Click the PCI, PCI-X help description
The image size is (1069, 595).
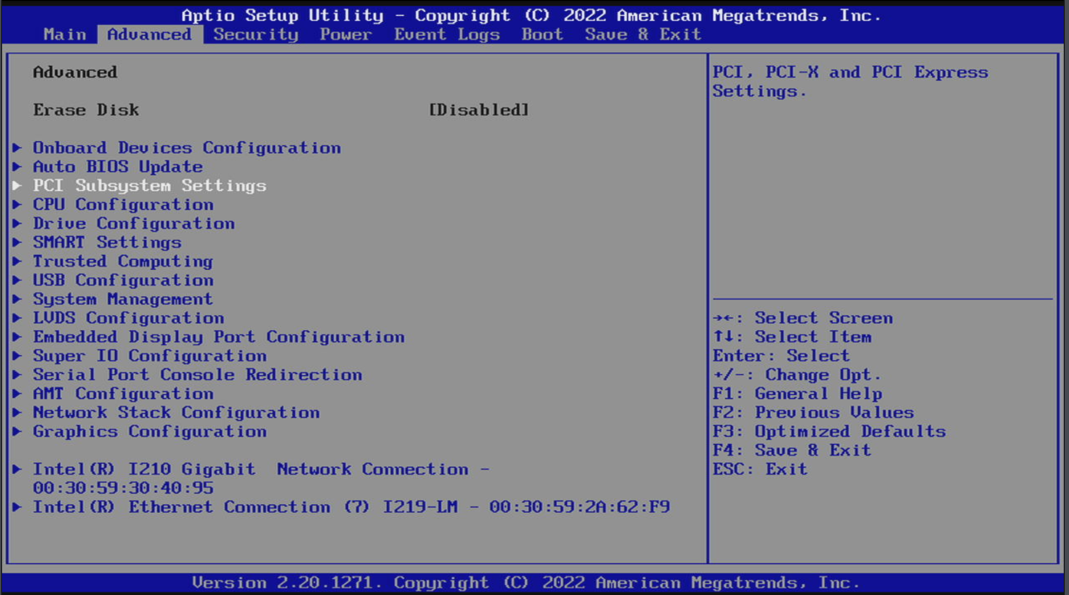[850, 81]
